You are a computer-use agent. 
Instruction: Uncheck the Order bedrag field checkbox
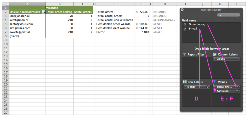185,25
